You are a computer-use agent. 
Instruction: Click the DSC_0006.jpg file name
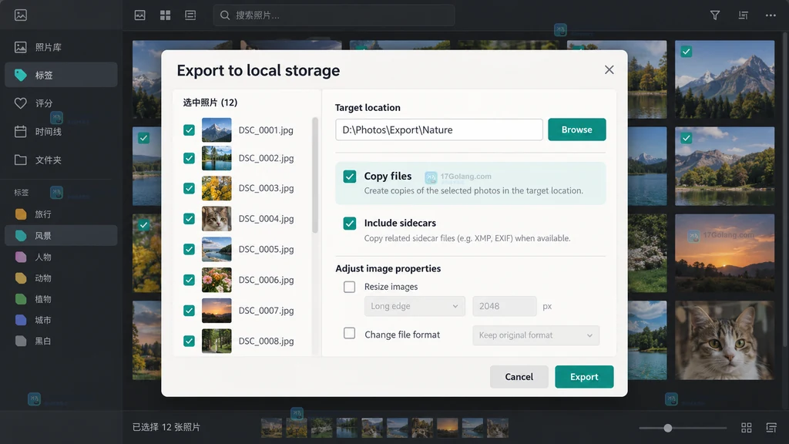266,280
